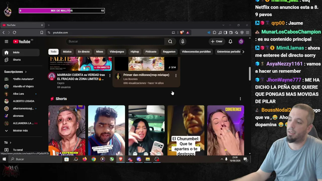Filter by Videoconsolas portátiles chip

click(196, 52)
